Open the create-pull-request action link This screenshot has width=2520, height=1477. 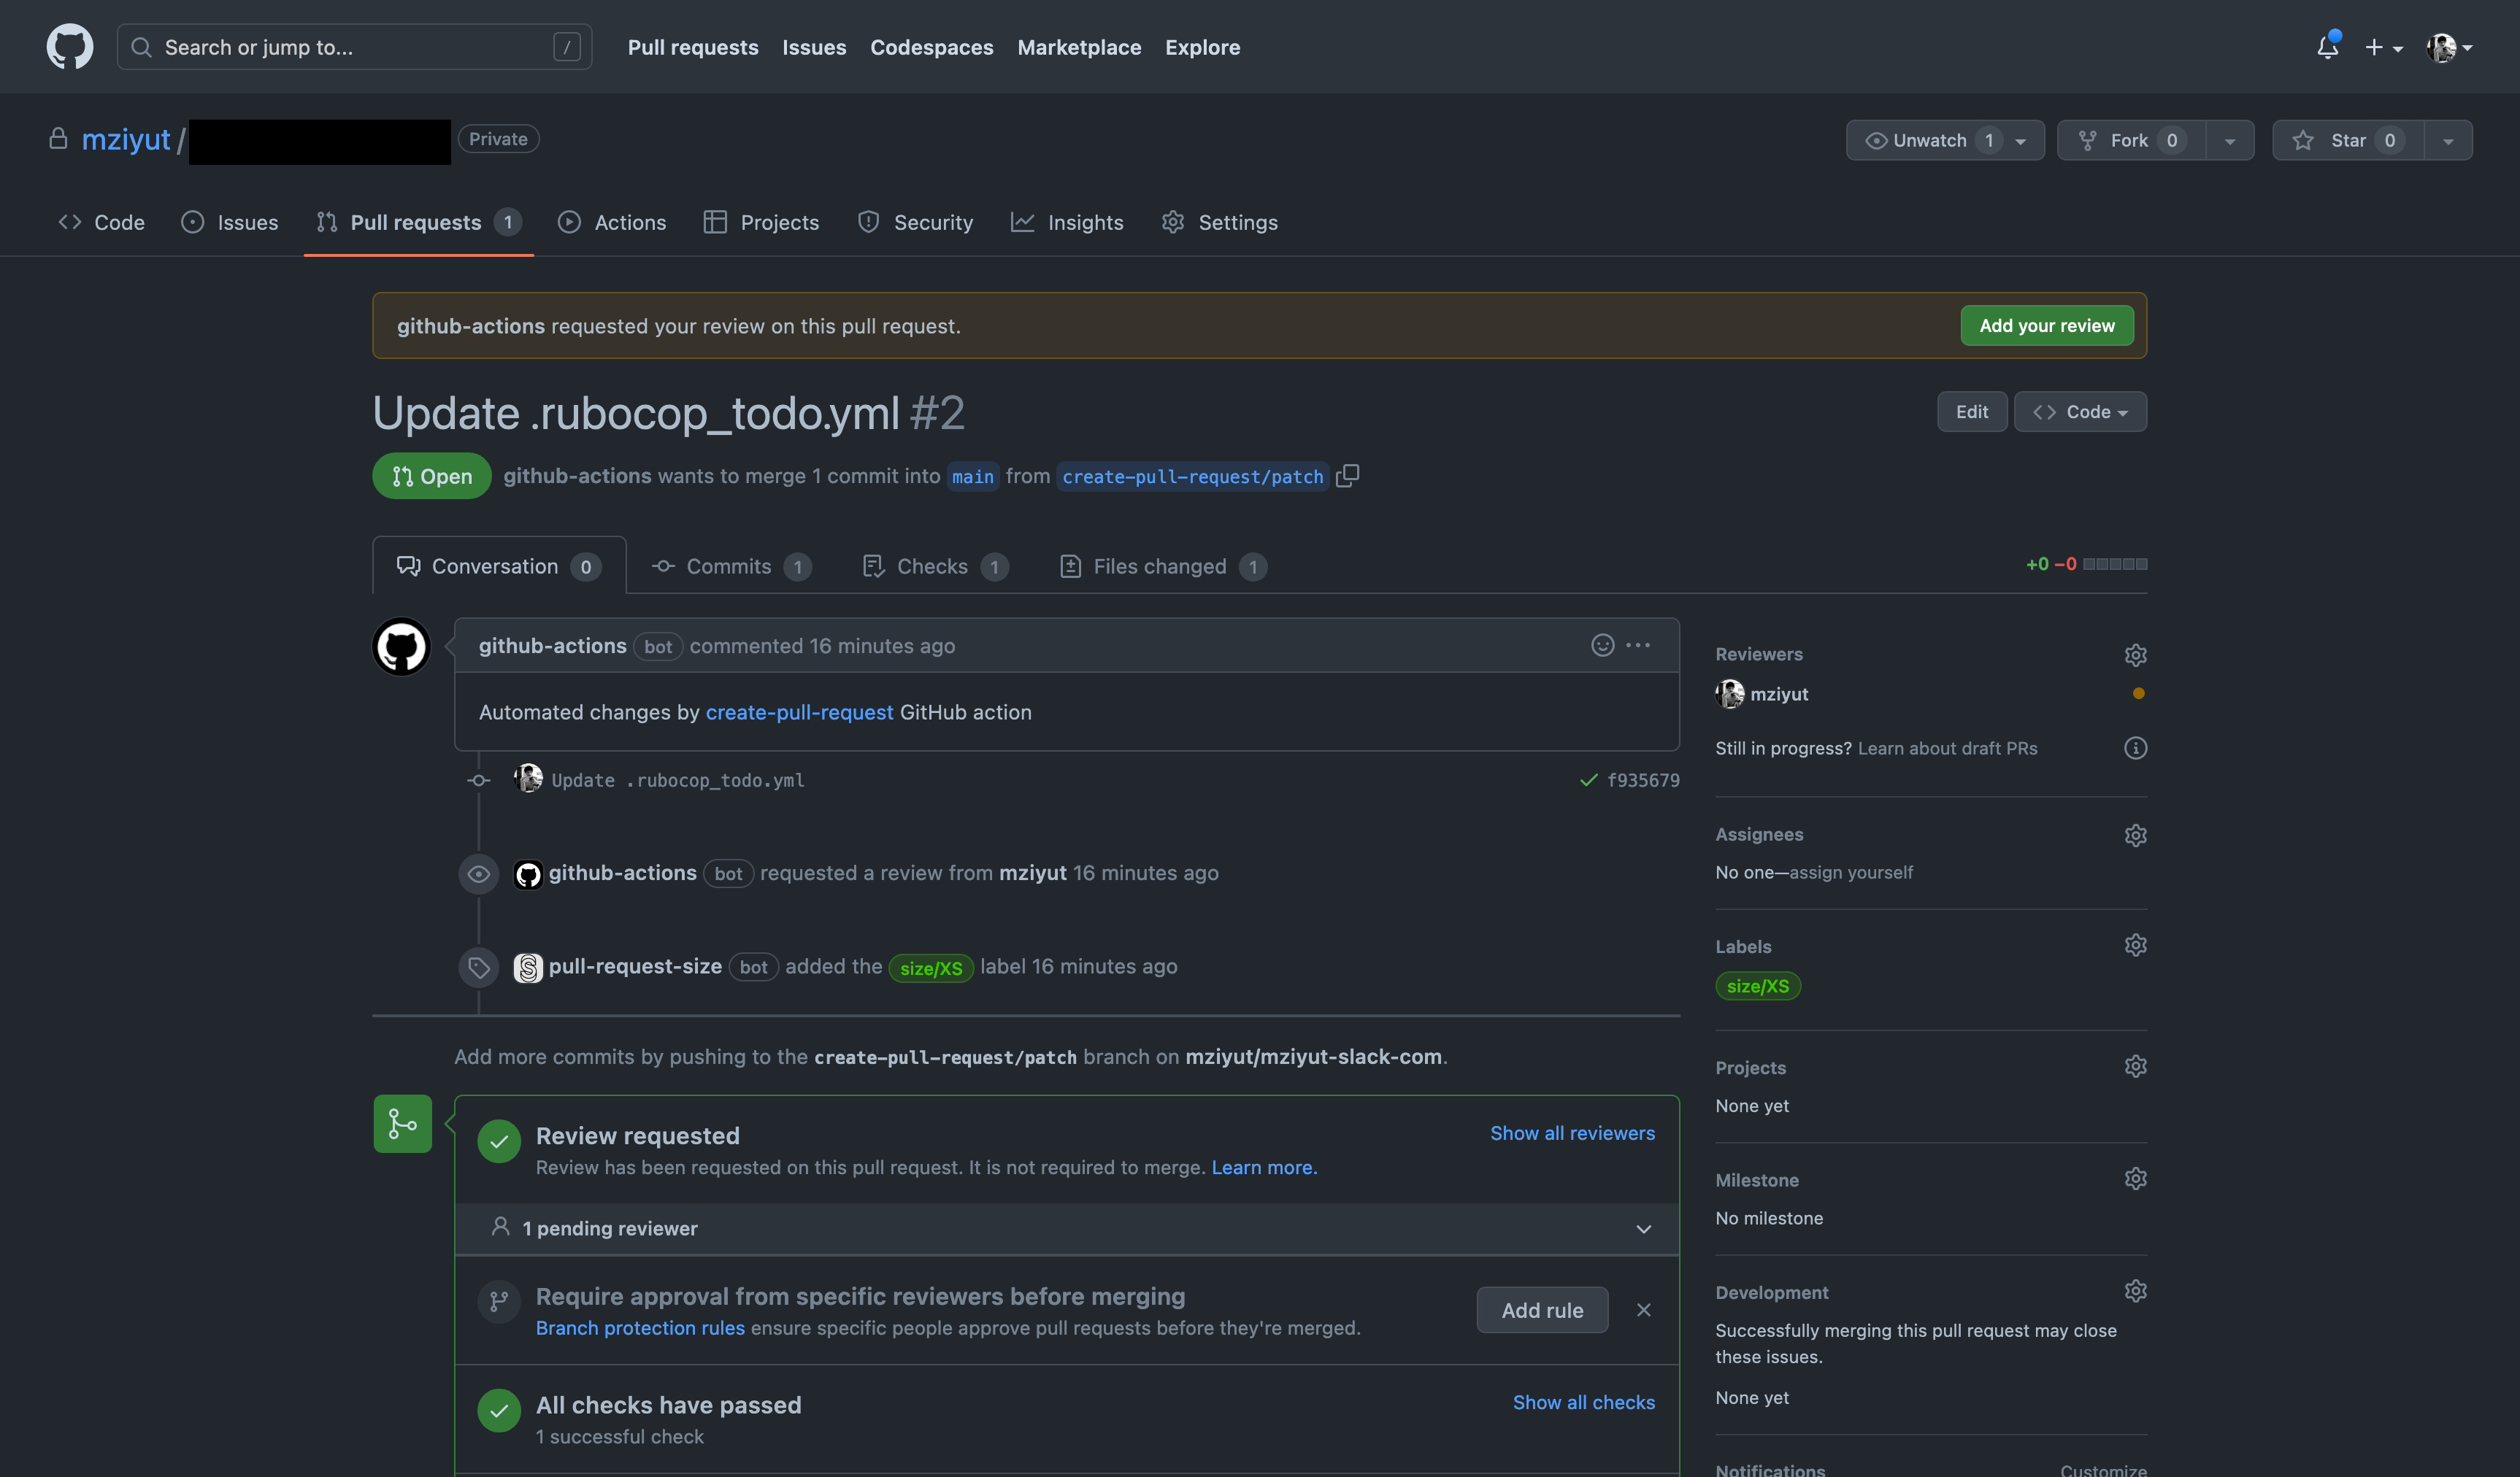(x=799, y=711)
